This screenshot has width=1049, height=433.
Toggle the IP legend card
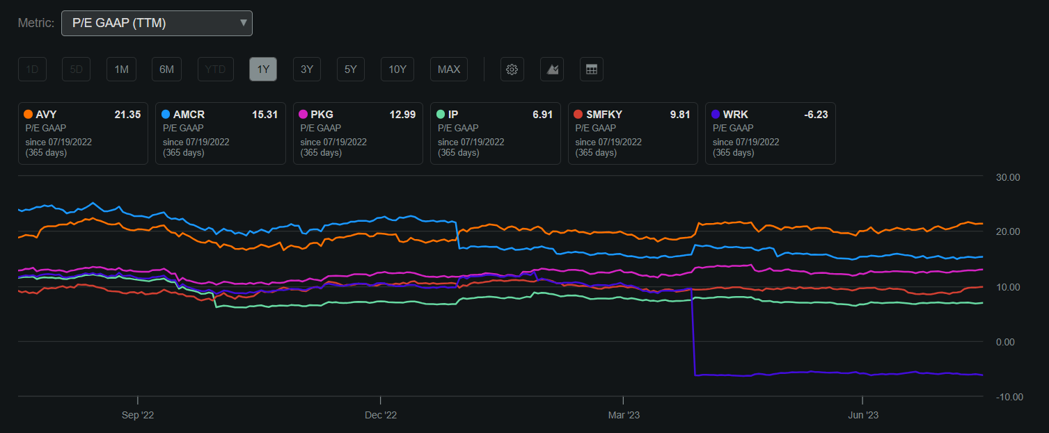(495, 133)
